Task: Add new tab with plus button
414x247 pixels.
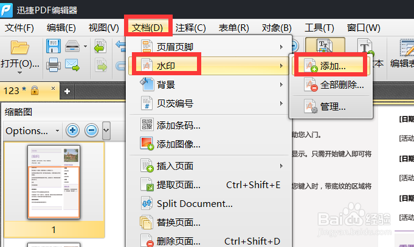Action: (x=67, y=91)
